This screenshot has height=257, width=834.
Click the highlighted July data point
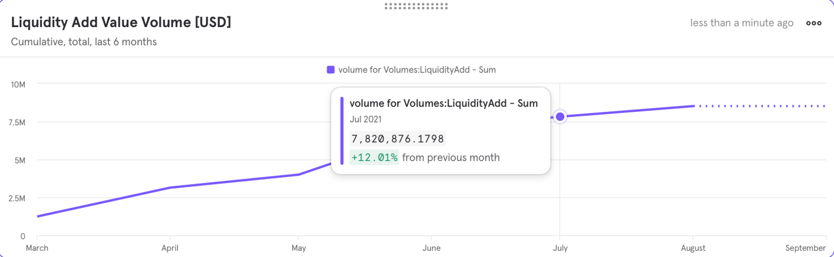[560, 116]
